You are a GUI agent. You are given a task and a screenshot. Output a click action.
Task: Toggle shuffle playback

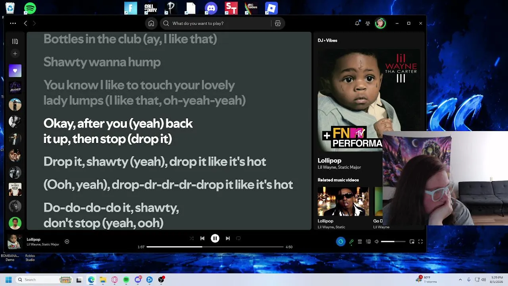coord(192,238)
